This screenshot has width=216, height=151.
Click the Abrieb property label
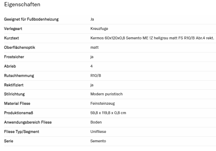[10, 66]
